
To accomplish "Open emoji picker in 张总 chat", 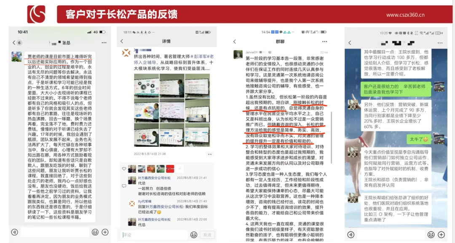I will 95,232.
